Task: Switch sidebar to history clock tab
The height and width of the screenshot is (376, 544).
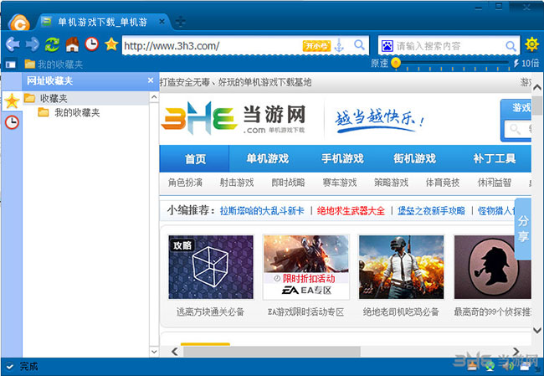Action: (x=12, y=122)
